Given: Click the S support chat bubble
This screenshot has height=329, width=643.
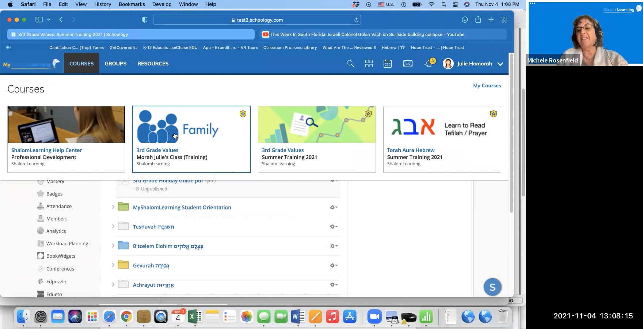Looking at the screenshot, I should 492,287.
